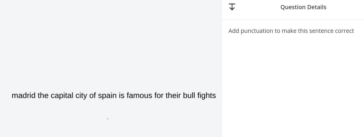Viewport: 364px width, 137px height.
Task: Click the word "madrid" in the sentence
Action: [x=23, y=95]
